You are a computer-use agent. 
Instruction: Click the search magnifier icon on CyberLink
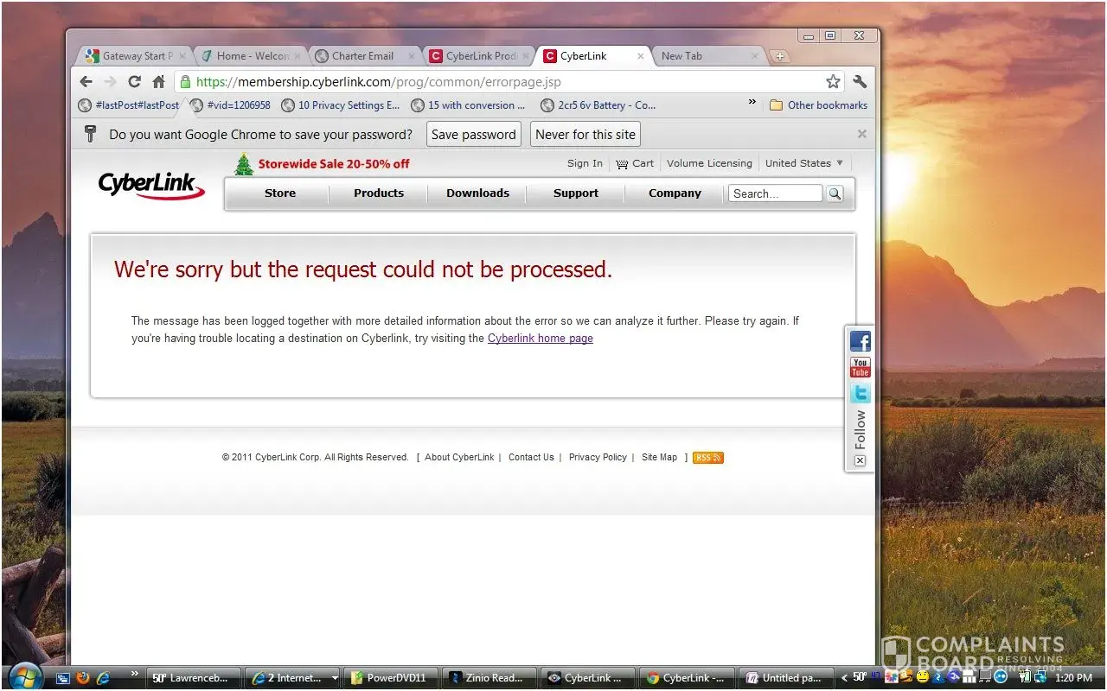[835, 193]
